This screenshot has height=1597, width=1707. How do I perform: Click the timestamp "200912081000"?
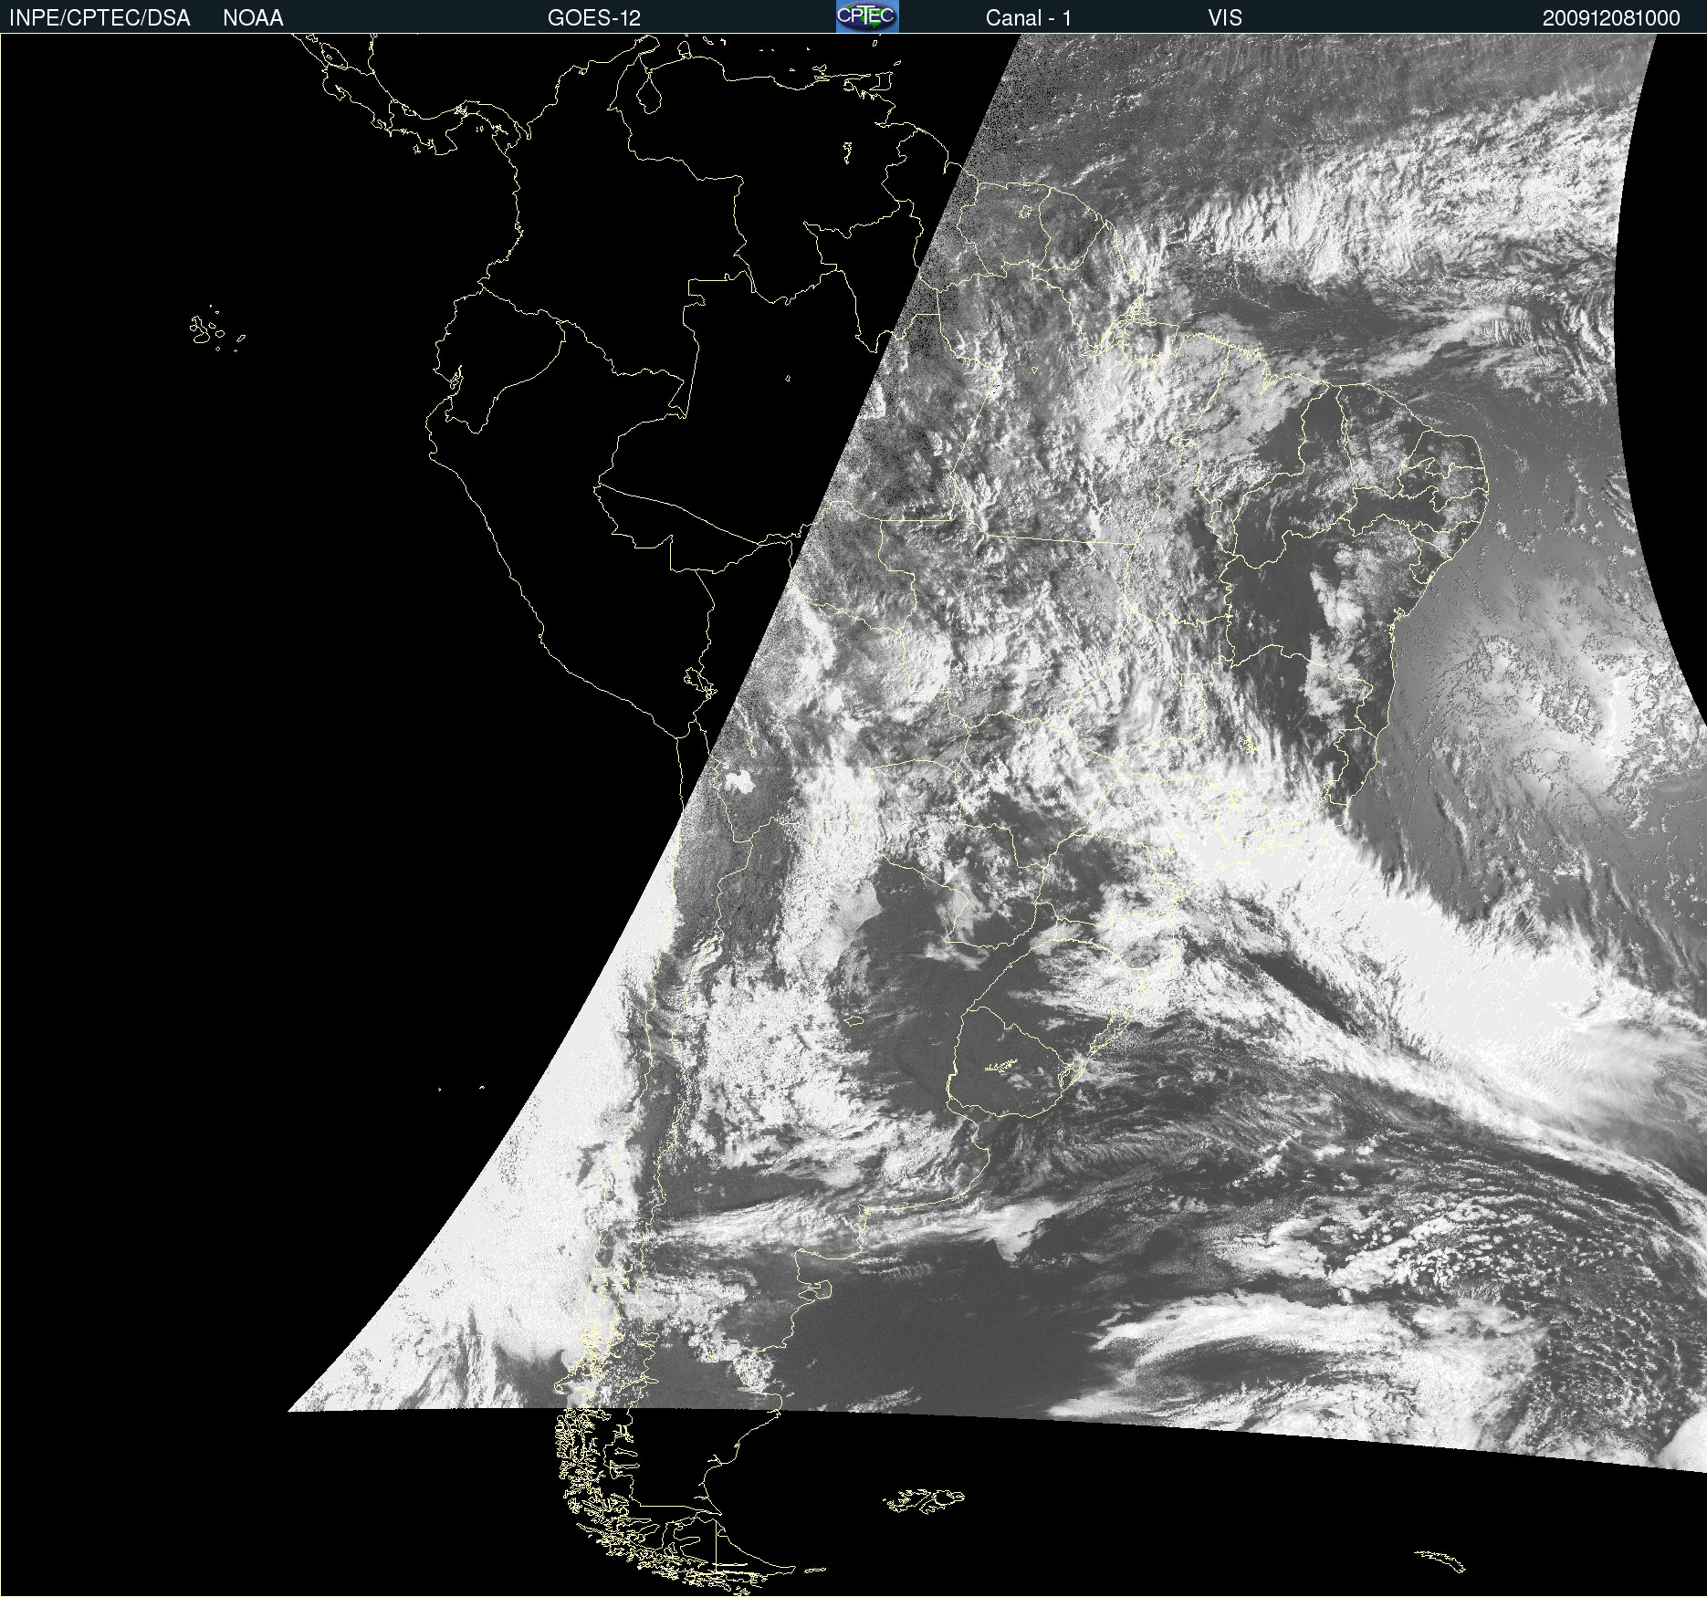1611,18
